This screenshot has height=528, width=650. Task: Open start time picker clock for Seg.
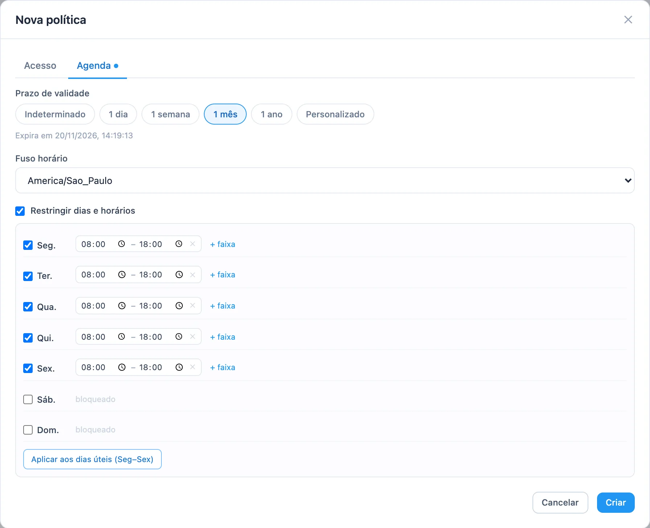point(122,244)
